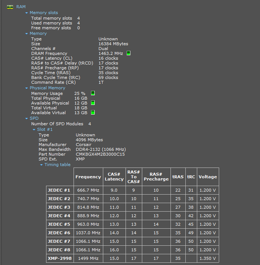Collapse the Timing table node
Screen dimensions: 260x265
click(x=41, y=165)
